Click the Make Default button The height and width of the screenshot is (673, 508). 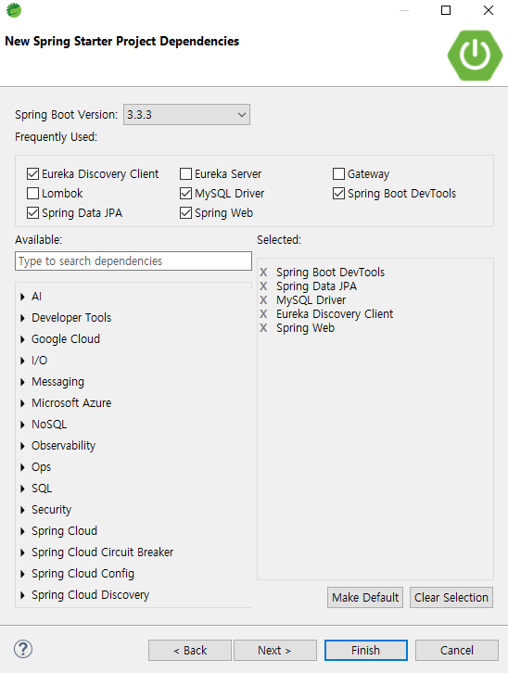[x=365, y=598]
